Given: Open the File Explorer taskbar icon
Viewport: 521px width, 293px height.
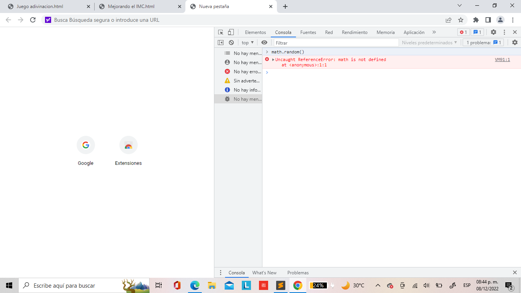Looking at the screenshot, I should (212, 285).
